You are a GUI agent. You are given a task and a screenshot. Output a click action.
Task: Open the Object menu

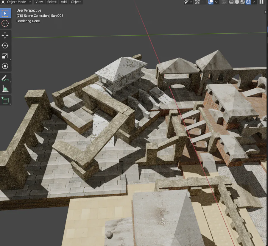coord(76,2)
